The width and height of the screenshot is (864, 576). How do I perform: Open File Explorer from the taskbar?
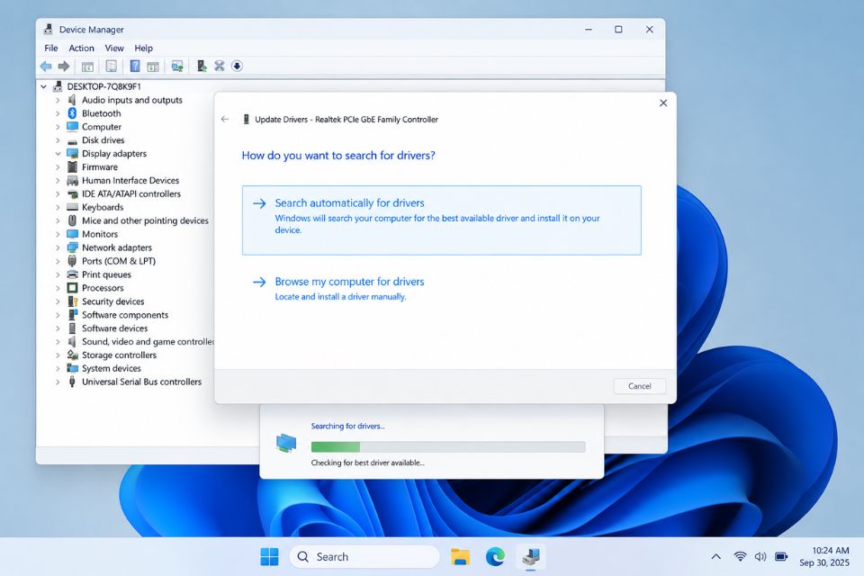coord(460,557)
